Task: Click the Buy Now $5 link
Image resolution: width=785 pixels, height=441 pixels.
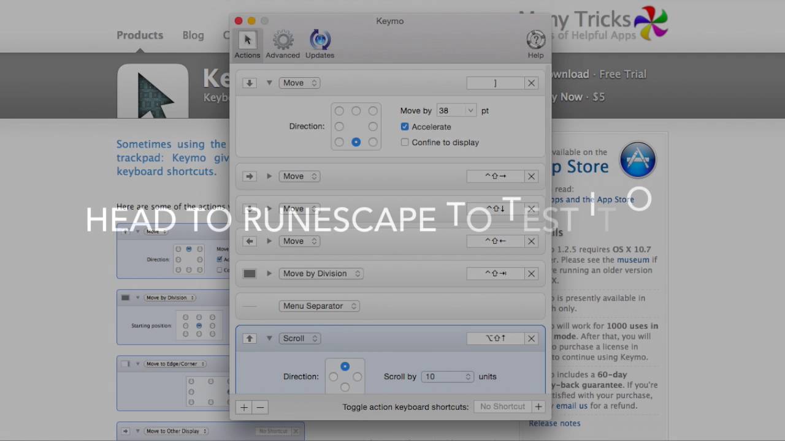Action: coord(578,97)
